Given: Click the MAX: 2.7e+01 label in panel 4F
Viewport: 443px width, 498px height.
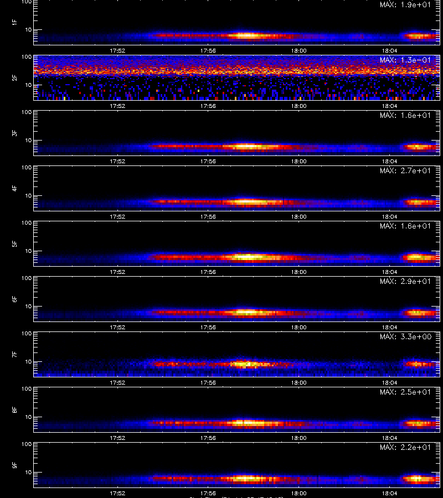Looking at the screenshot, I should tap(405, 170).
